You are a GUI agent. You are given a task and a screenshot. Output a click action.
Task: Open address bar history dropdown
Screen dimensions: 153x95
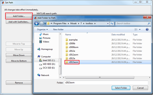pyautogui.click(x=108, y=24)
